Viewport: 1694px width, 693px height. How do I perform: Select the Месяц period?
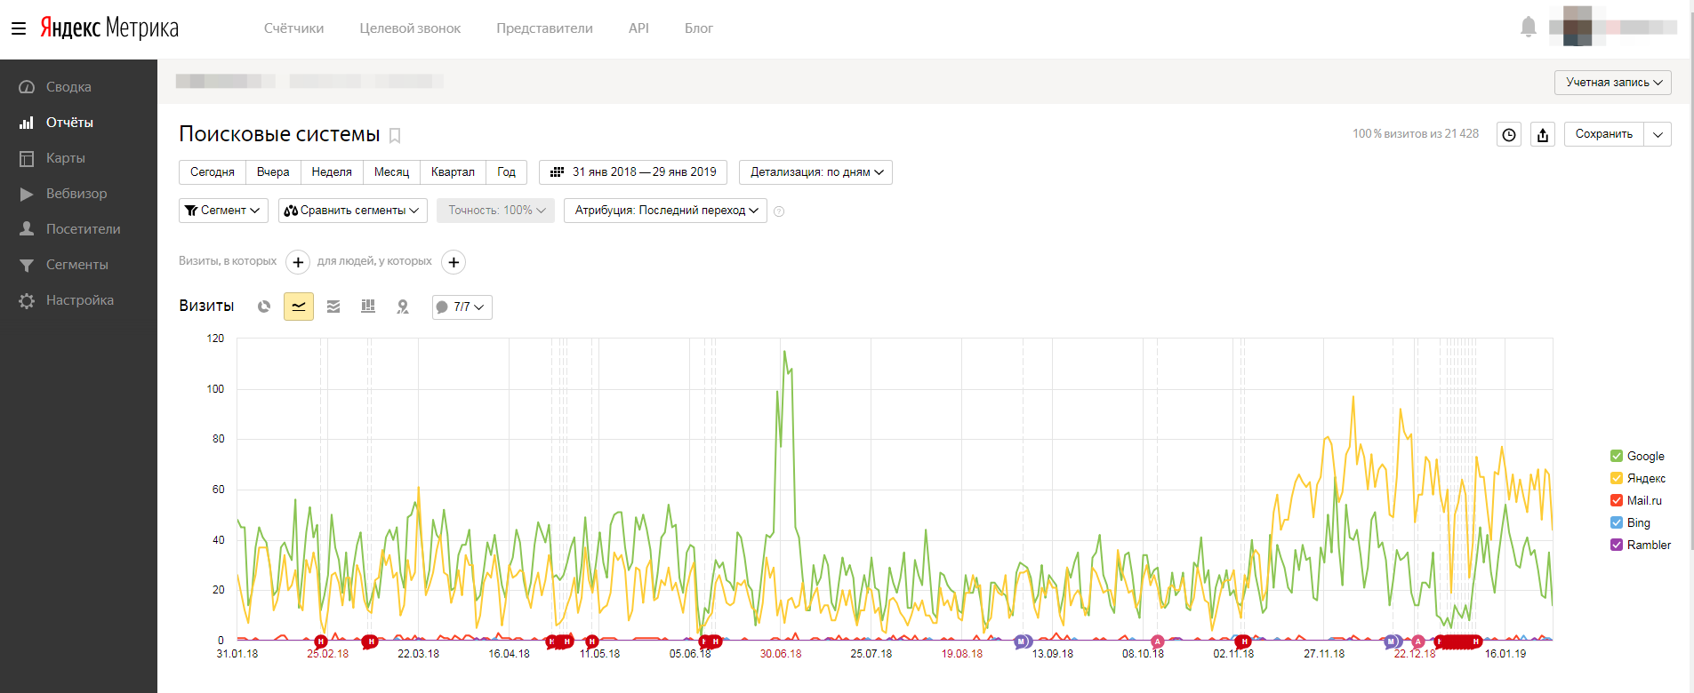point(391,172)
